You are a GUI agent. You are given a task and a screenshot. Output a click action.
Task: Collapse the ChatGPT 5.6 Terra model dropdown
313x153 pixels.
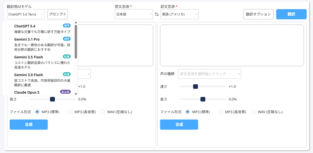click(x=26, y=14)
